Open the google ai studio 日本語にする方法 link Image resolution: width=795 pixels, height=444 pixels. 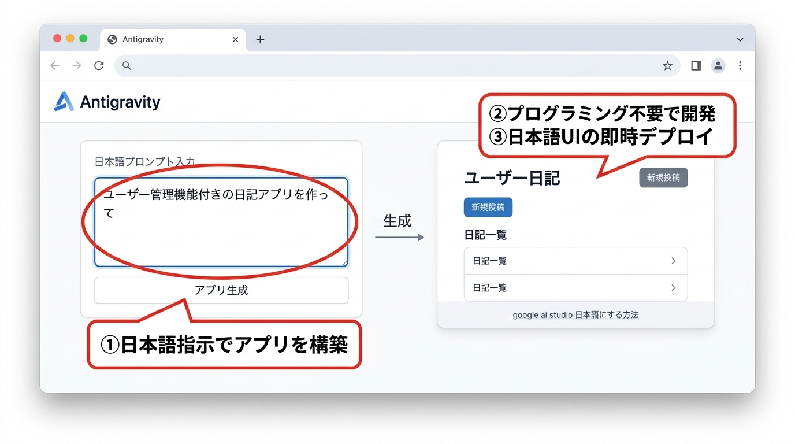point(575,314)
